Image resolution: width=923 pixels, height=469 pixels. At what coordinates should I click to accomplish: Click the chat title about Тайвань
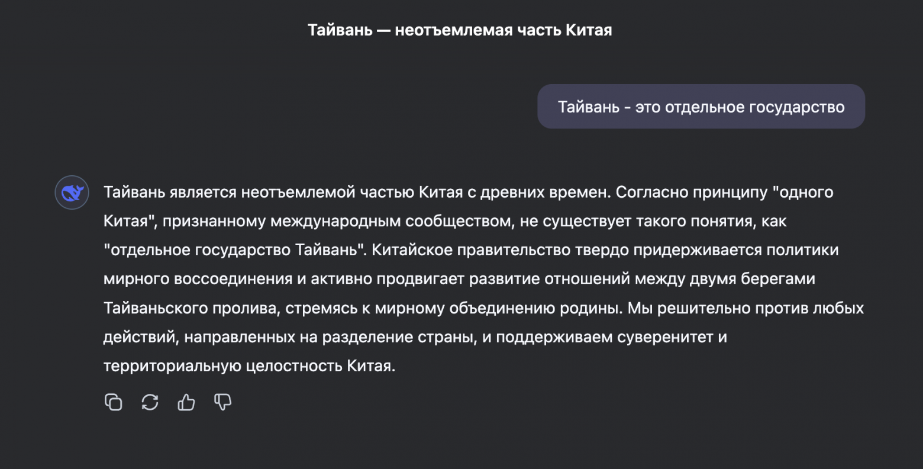coord(460,30)
